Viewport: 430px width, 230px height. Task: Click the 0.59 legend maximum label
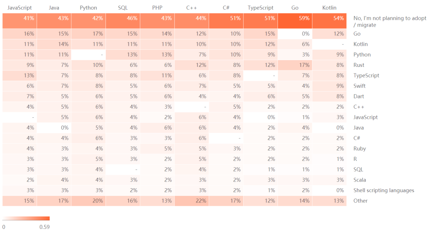point(45,227)
